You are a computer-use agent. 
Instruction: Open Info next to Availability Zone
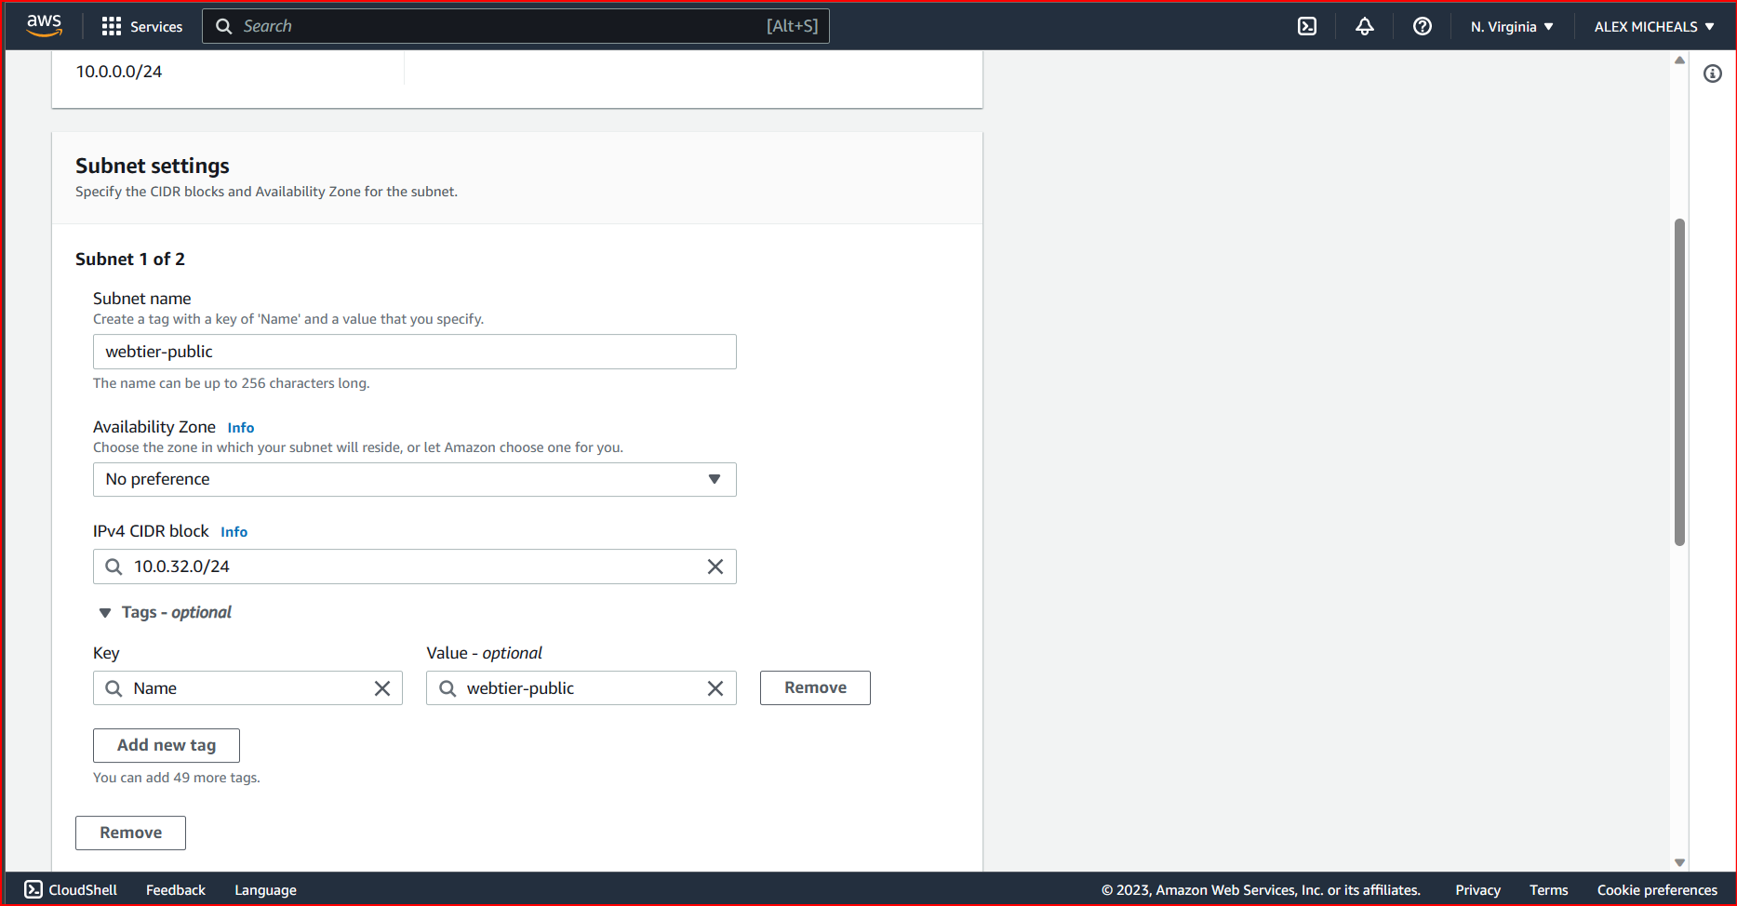click(240, 427)
